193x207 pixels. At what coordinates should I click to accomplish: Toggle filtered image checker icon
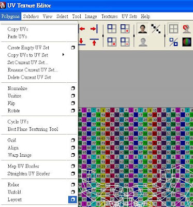(x=156, y=28)
